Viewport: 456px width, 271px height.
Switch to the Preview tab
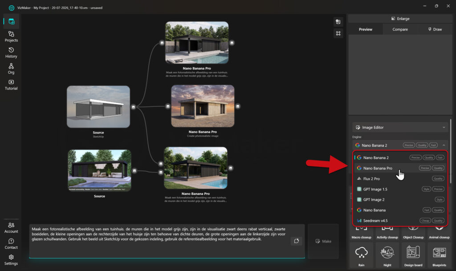point(365,29)
